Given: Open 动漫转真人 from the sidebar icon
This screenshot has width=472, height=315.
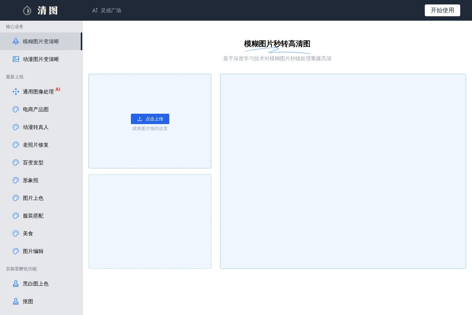Looking at the screenshot, I should tap(16, 127).
